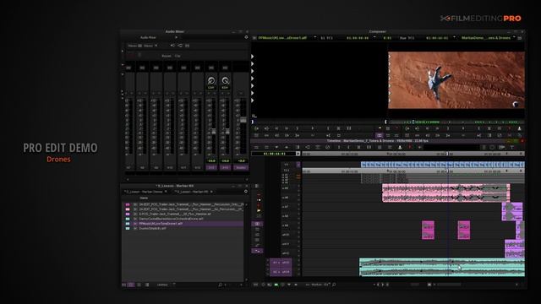
Task: Click speaker icon in Audio Mixer toolbar
Action: click(x=172, y=46)
